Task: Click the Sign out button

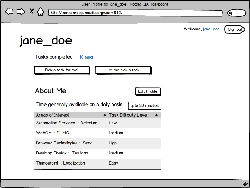Action: (235, 29)
